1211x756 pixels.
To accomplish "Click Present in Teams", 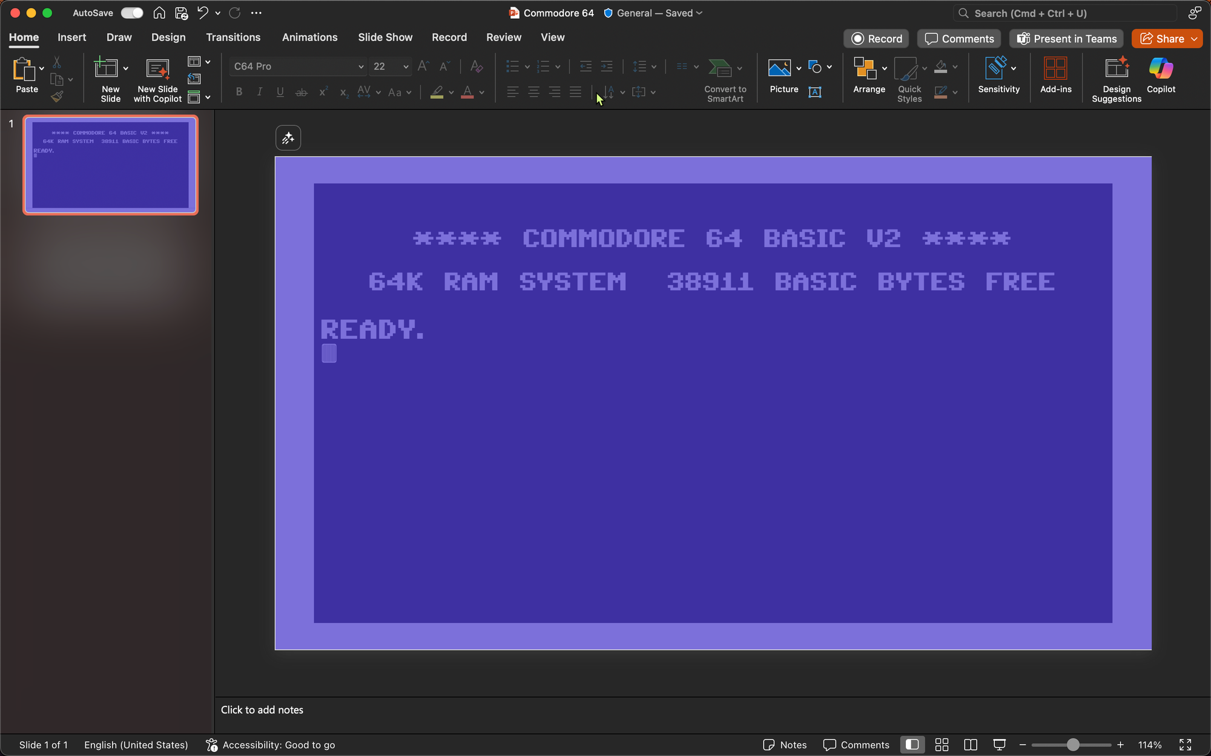I will tap(1066, 39).
